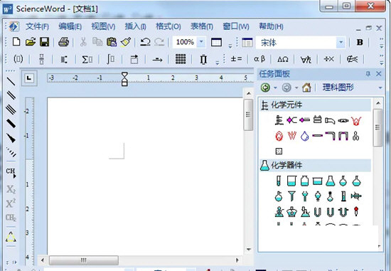Open the 帮助(H) menu
Viewport: 391px width, 271px height.
(271, 26)
